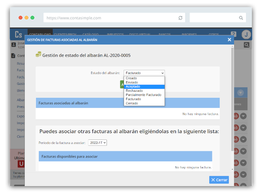Click the page search icon below the avatar
Viewport: 262px width, 192px height.
point(247,45)
